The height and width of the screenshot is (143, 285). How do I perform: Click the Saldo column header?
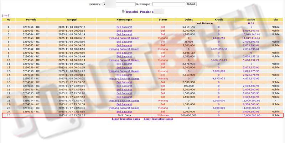251,20
